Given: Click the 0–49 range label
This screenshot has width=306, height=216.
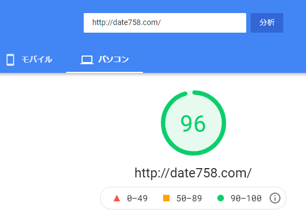Looking at the screenshot, I should (x=137, y=199).
